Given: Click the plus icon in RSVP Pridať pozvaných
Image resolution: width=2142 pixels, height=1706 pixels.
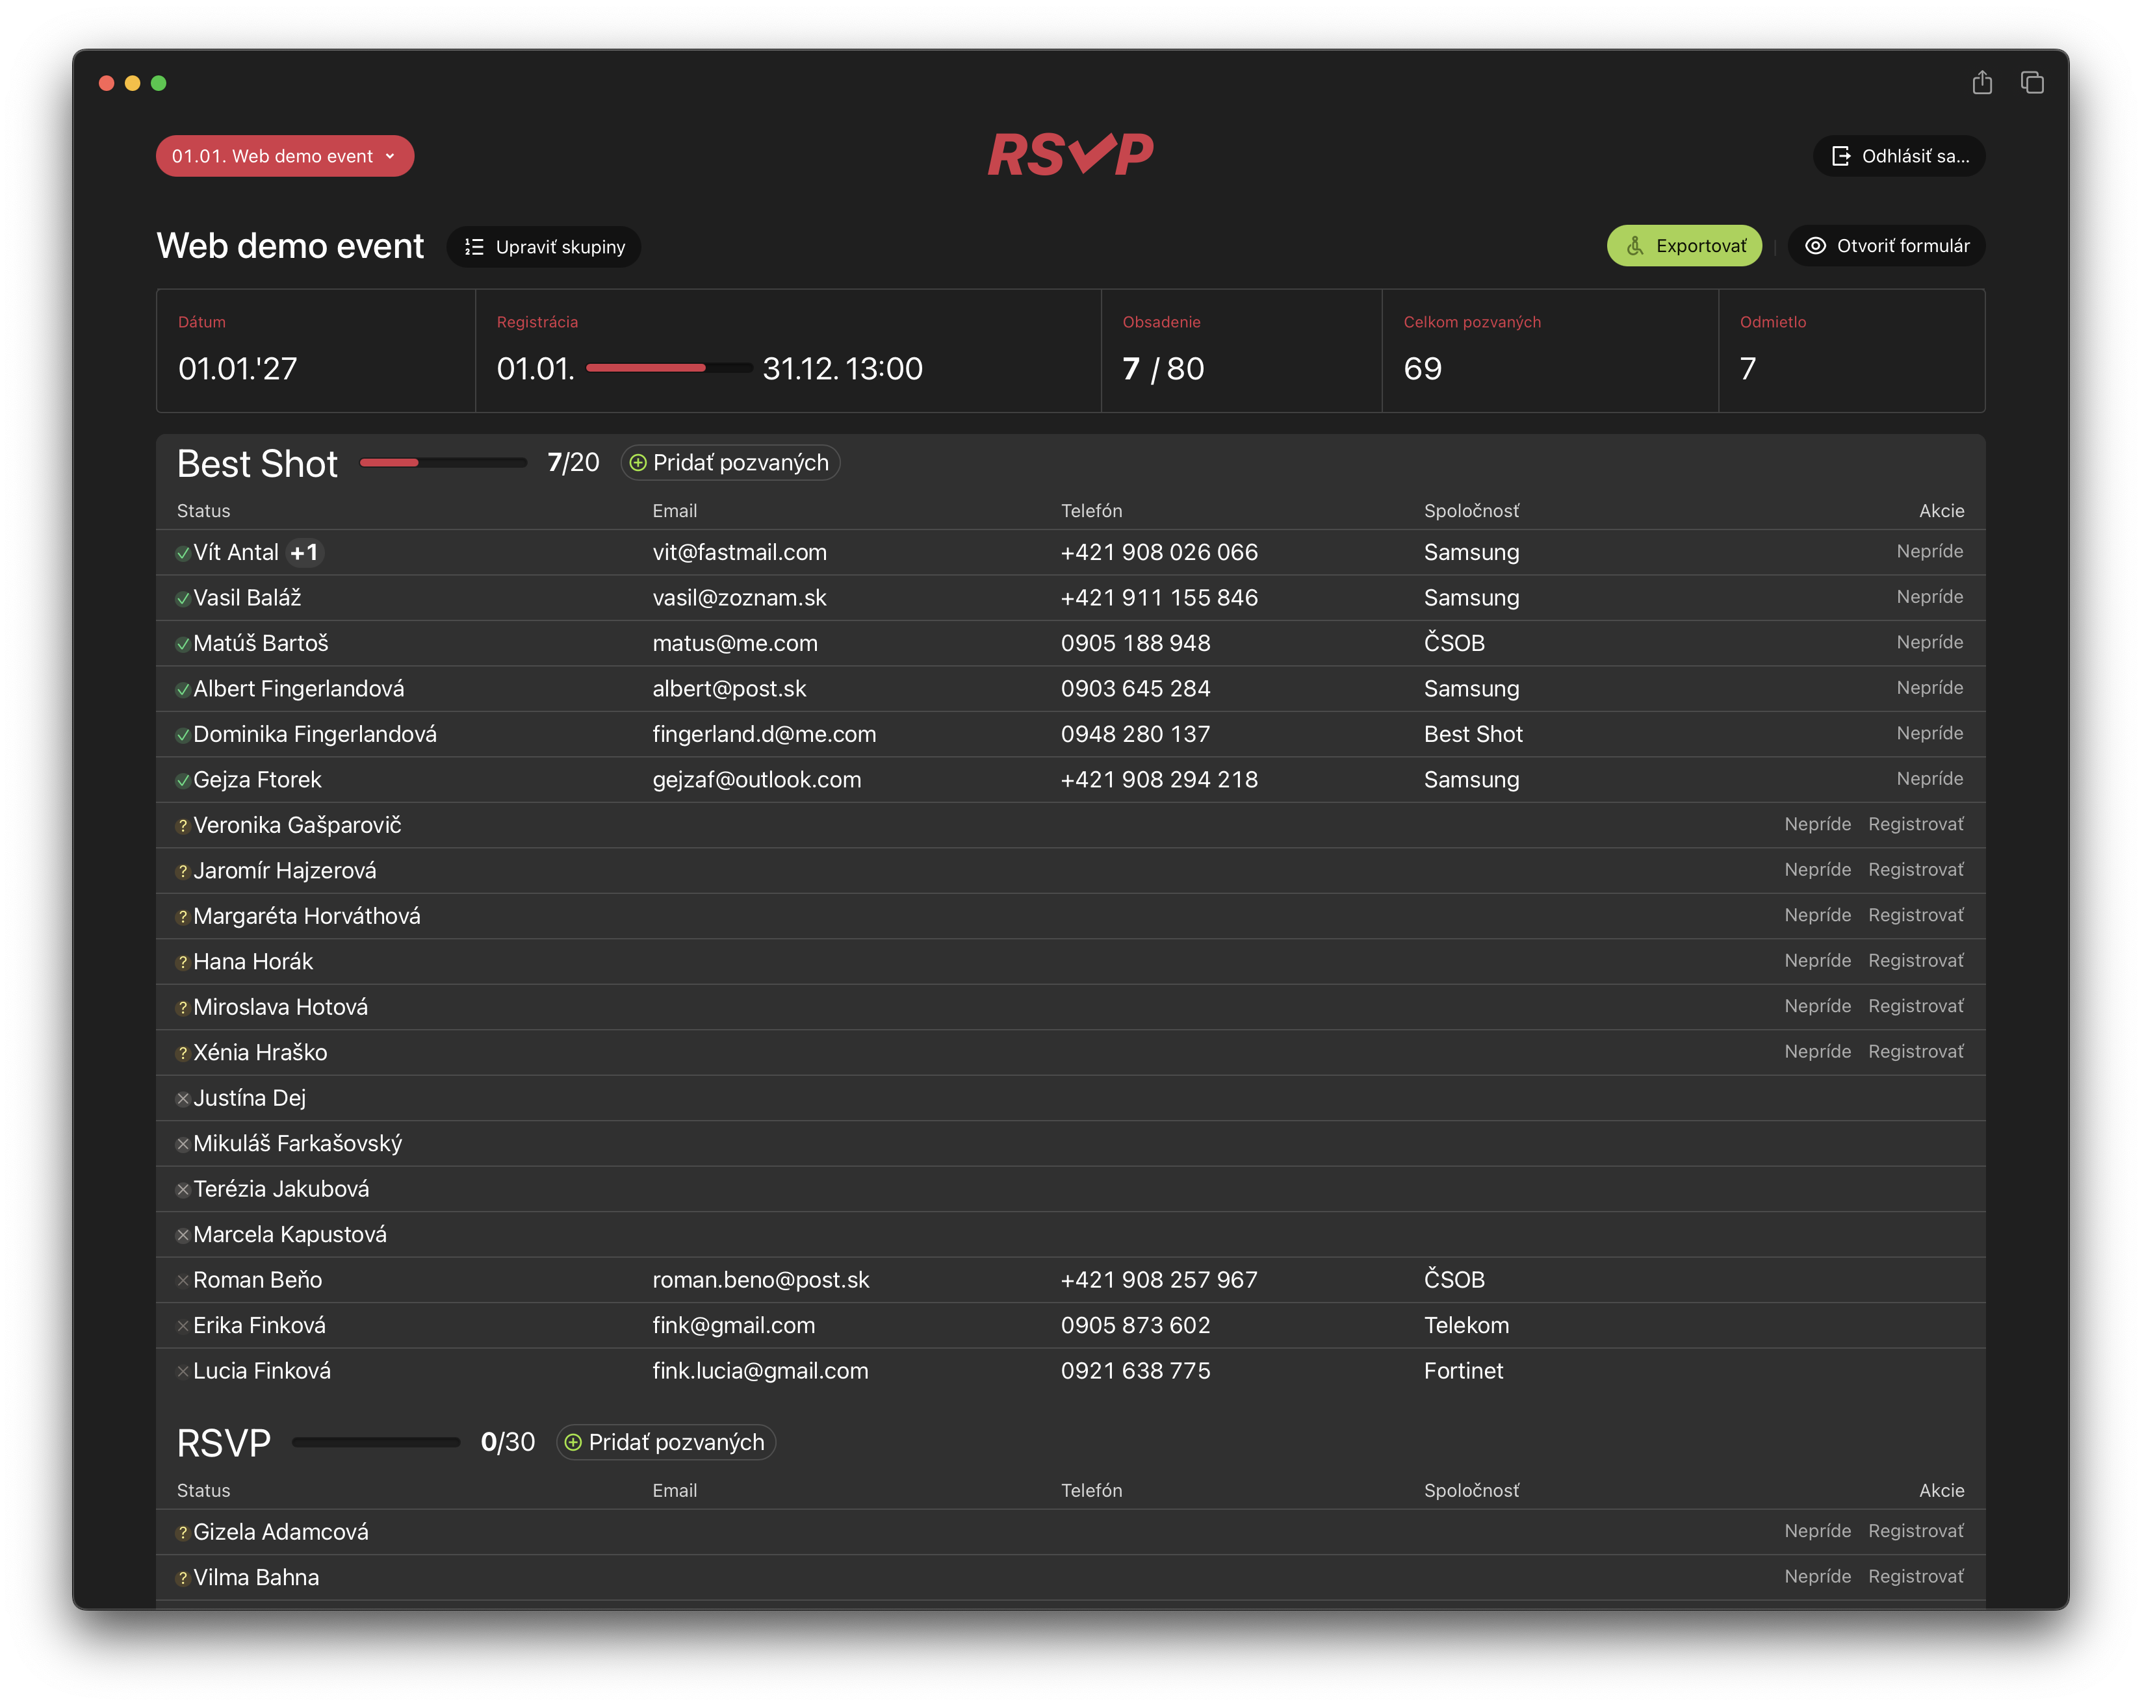Looking at the screenshot, I should click(x=573, y=1442).
